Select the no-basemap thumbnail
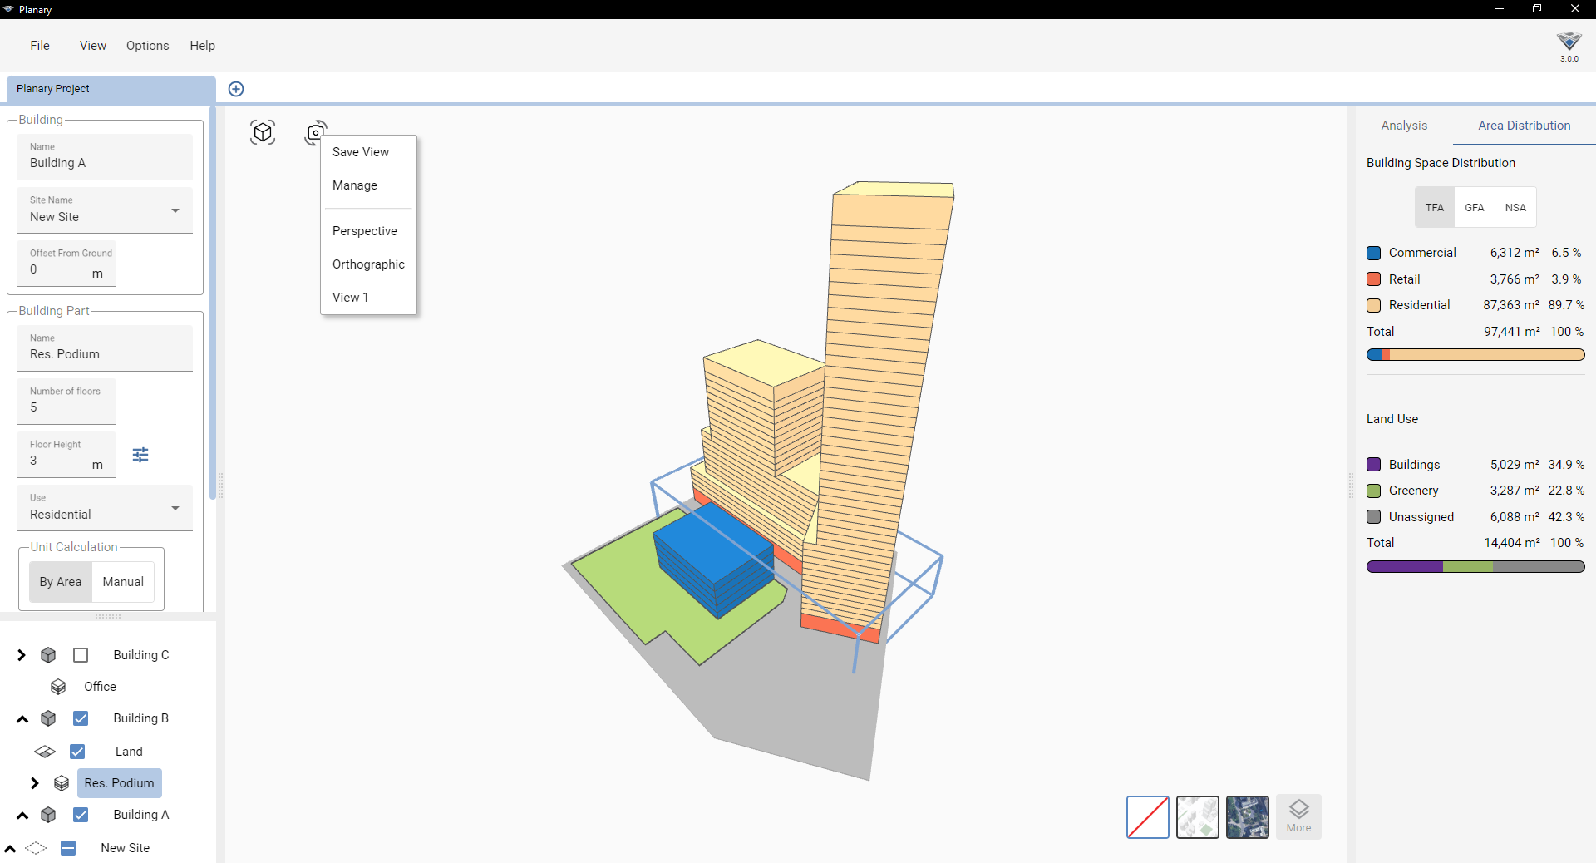The height and width of the screenshot is (863, 1596). [1148, 817]
